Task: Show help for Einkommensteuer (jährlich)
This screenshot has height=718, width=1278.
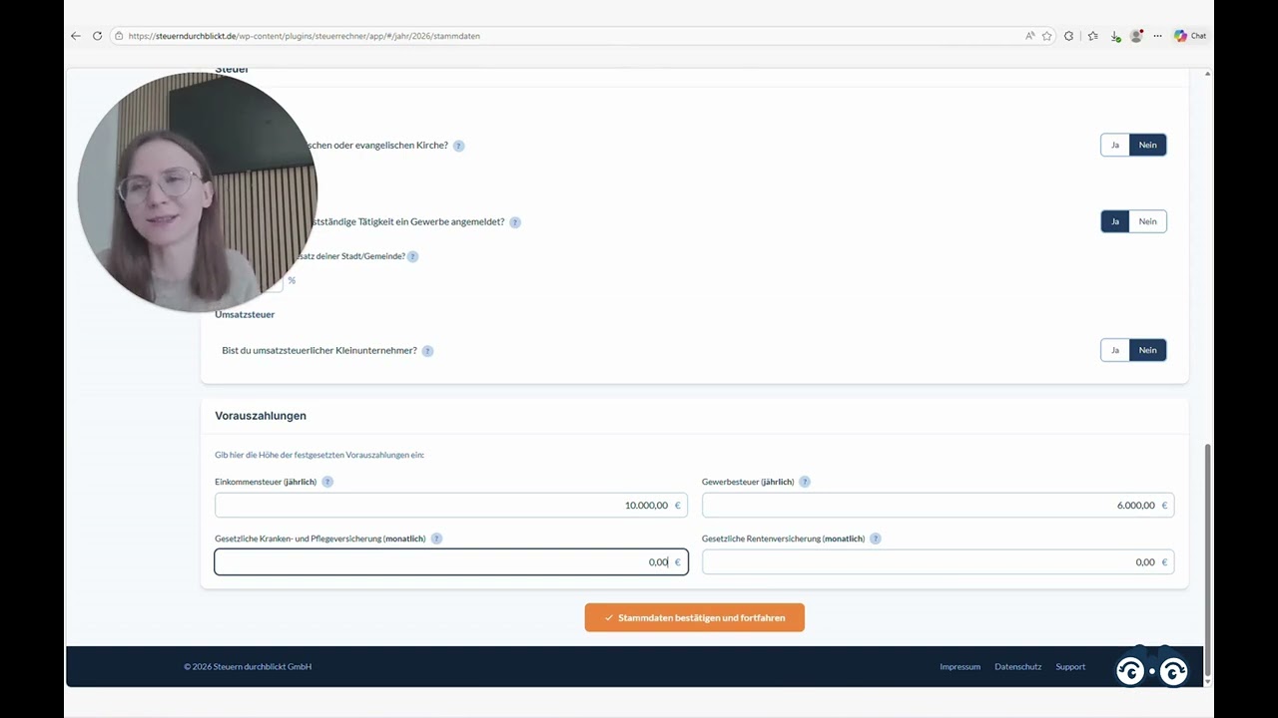Action: pos(327,482)
